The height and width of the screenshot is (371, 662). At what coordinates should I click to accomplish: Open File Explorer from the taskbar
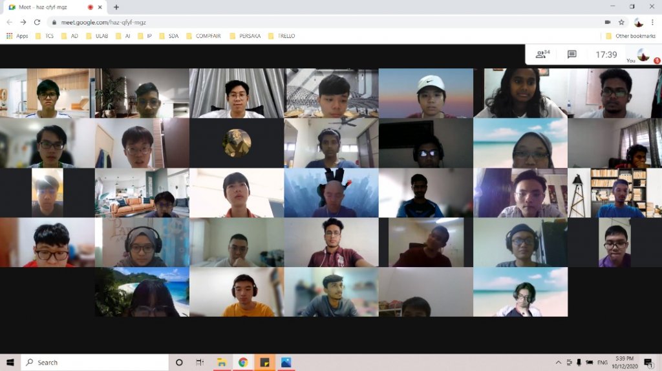(221, 363)
